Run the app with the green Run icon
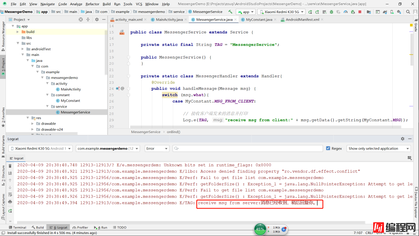This screenshot has height=236, width=419. pos(310,12)
